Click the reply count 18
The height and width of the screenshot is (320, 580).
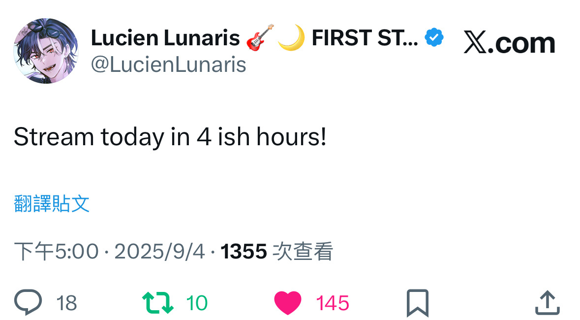click(x=66, y=303)
